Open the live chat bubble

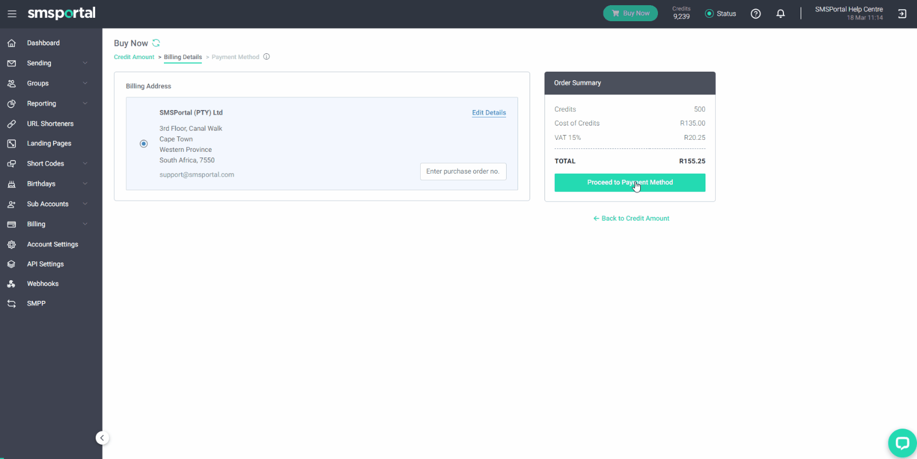click(x=902, y=443)
